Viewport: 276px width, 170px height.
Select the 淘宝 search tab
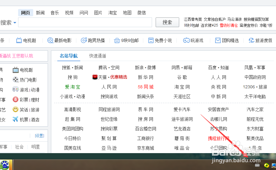pos(113,13)
